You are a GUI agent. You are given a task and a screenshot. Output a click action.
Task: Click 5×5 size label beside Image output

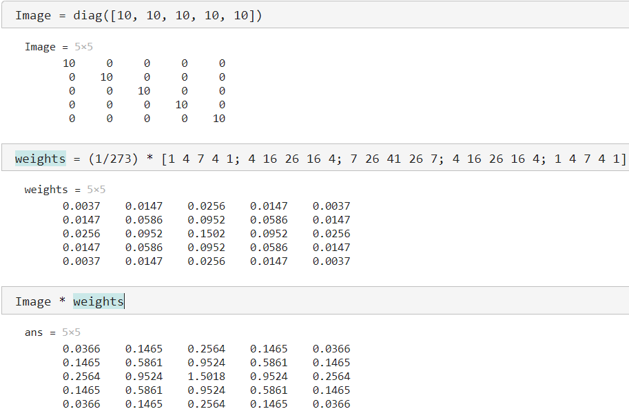coord(83,47)
